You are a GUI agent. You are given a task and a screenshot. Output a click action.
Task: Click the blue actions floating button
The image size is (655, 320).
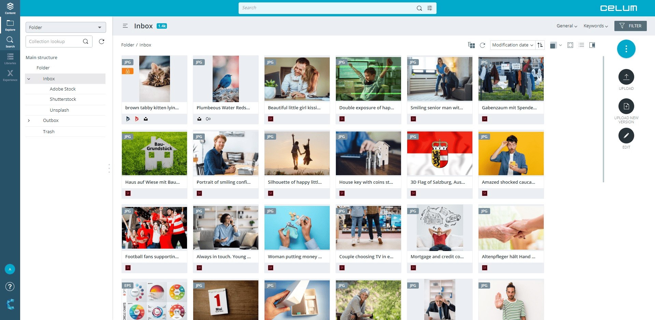point(626,48)
